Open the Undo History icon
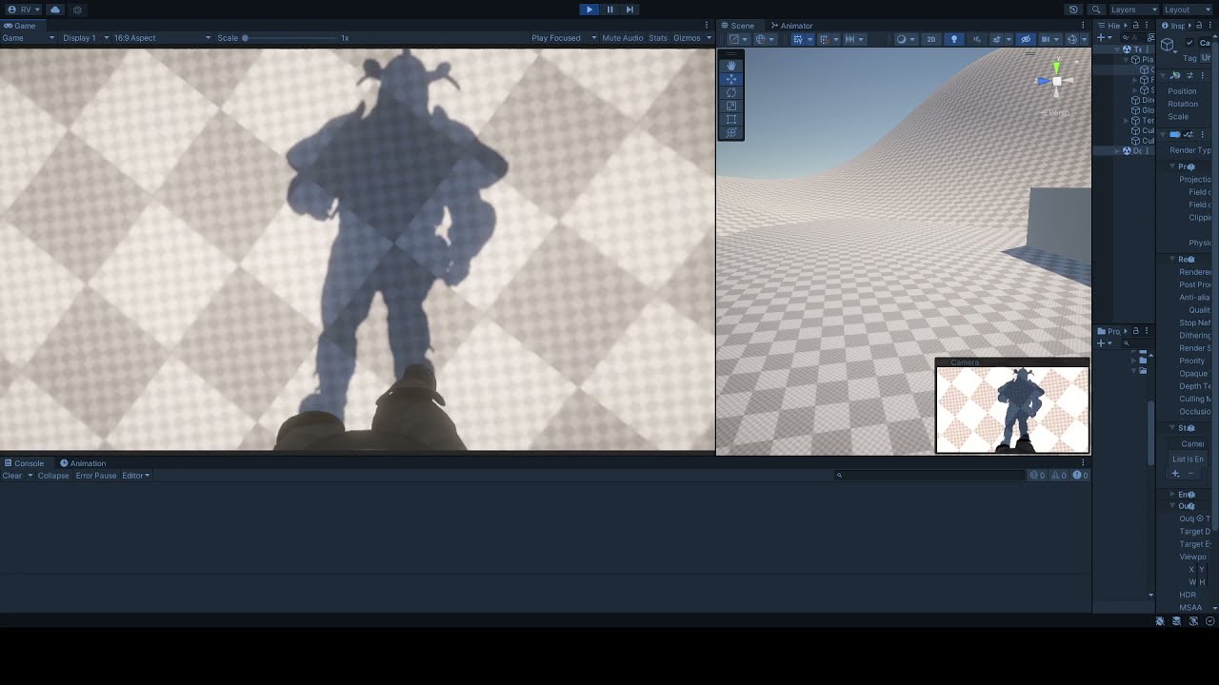Viewport: 1219px width, 685px height. [1073, 10]
